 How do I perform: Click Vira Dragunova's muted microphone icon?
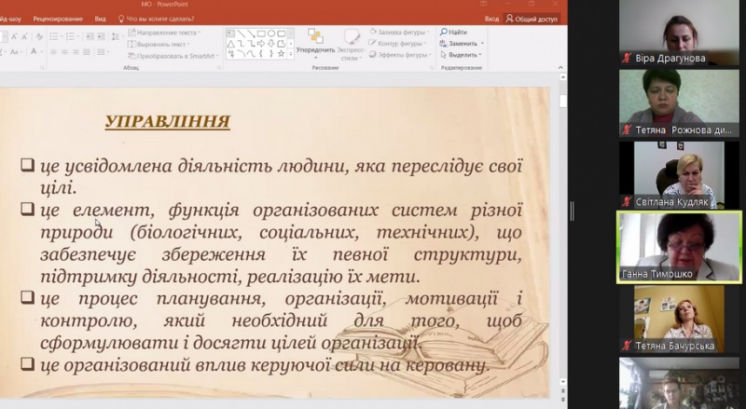coord(626,58)
